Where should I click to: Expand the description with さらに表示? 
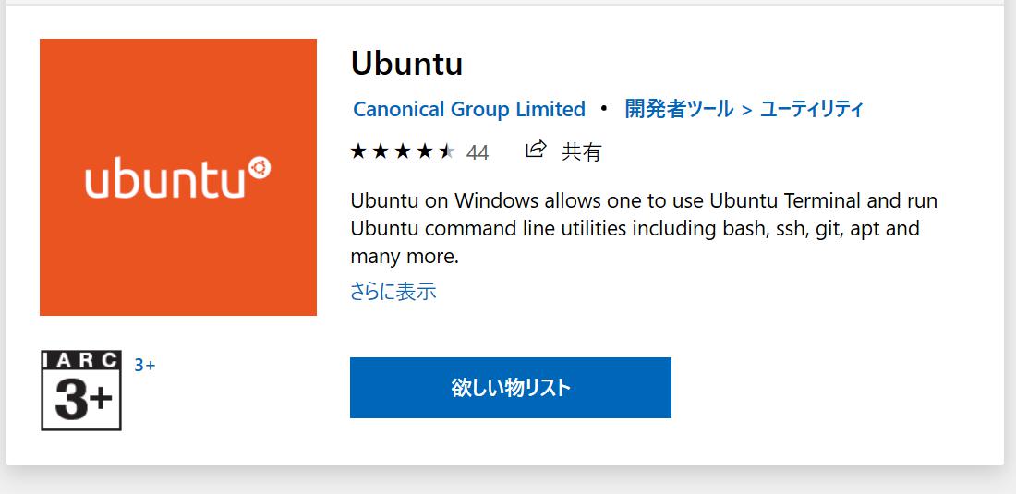(x=393, y=292)
